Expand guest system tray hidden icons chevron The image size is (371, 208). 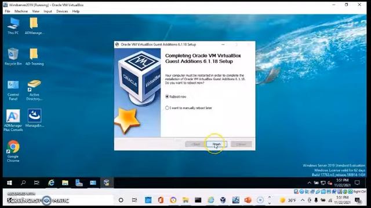(309, 183)
